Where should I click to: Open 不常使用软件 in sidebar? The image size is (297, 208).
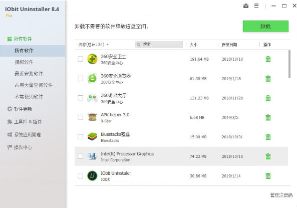(x=29, y=97)
